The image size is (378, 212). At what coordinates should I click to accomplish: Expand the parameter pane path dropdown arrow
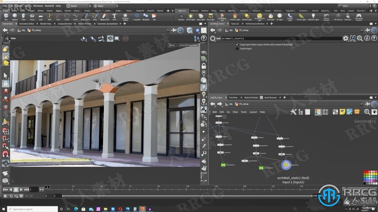point(361,30)
